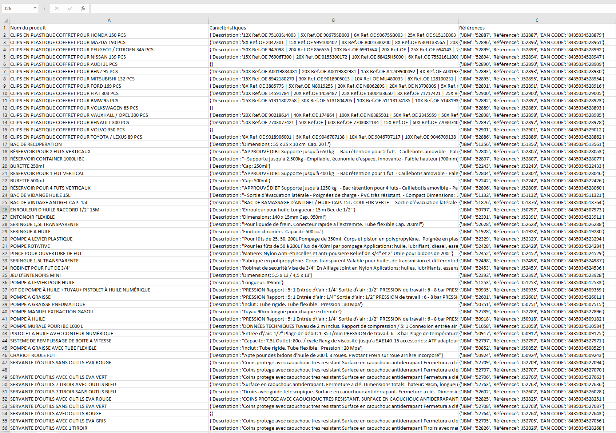Click the 'Caractéristiques' header cell
The height and width of the screenshot is (433, 616).
333,28
